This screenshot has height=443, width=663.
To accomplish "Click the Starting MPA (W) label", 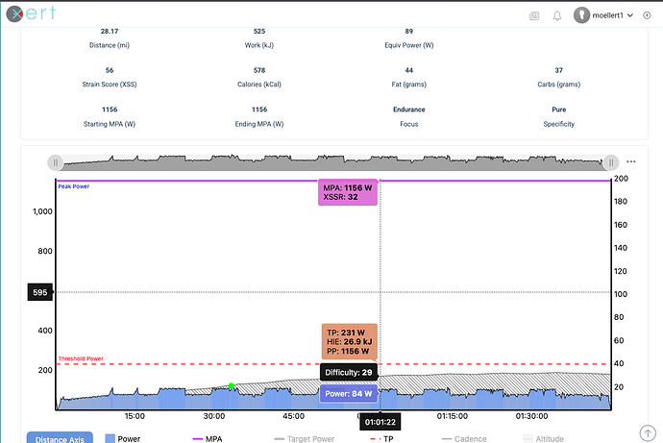I will pyautogui.click(x=110, y=124).
